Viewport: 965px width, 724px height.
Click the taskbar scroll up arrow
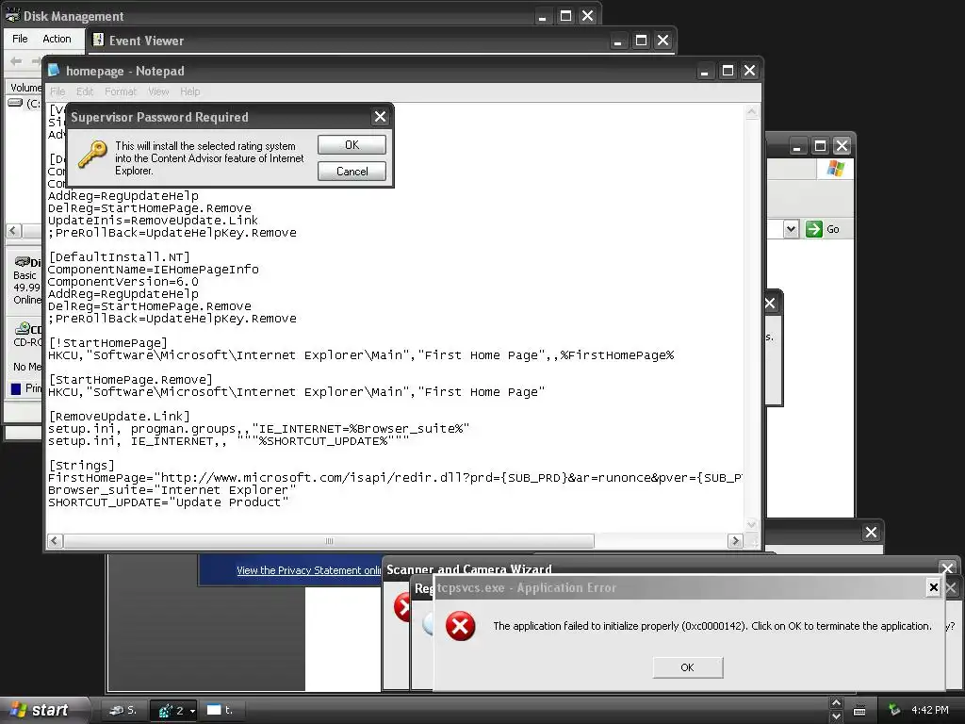[x=836, y=703]
